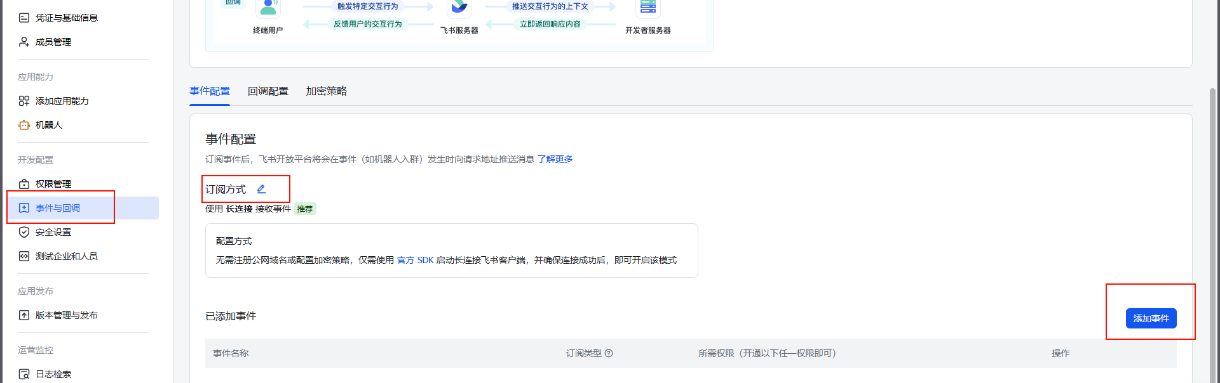Click the 添加应用能力 grid icon
Image resolution: width=1220 pixels, height=383 pixels.
(24, 101)
